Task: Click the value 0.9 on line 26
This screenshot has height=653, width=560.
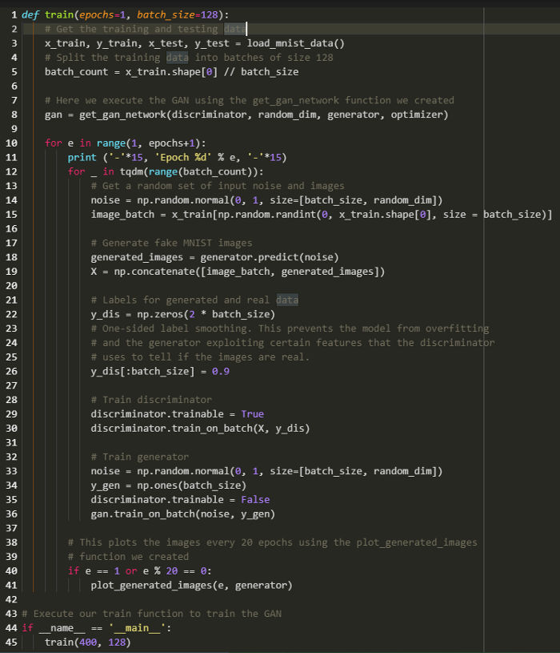Action: pyautogui.click(x=220, y=372)
